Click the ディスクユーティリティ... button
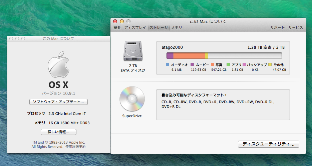 (268, 144)
